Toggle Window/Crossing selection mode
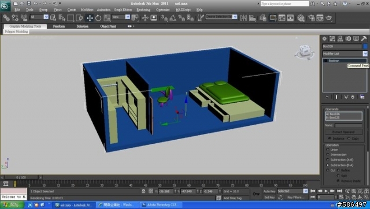370x209 pixels. click(x=79, y=18)
